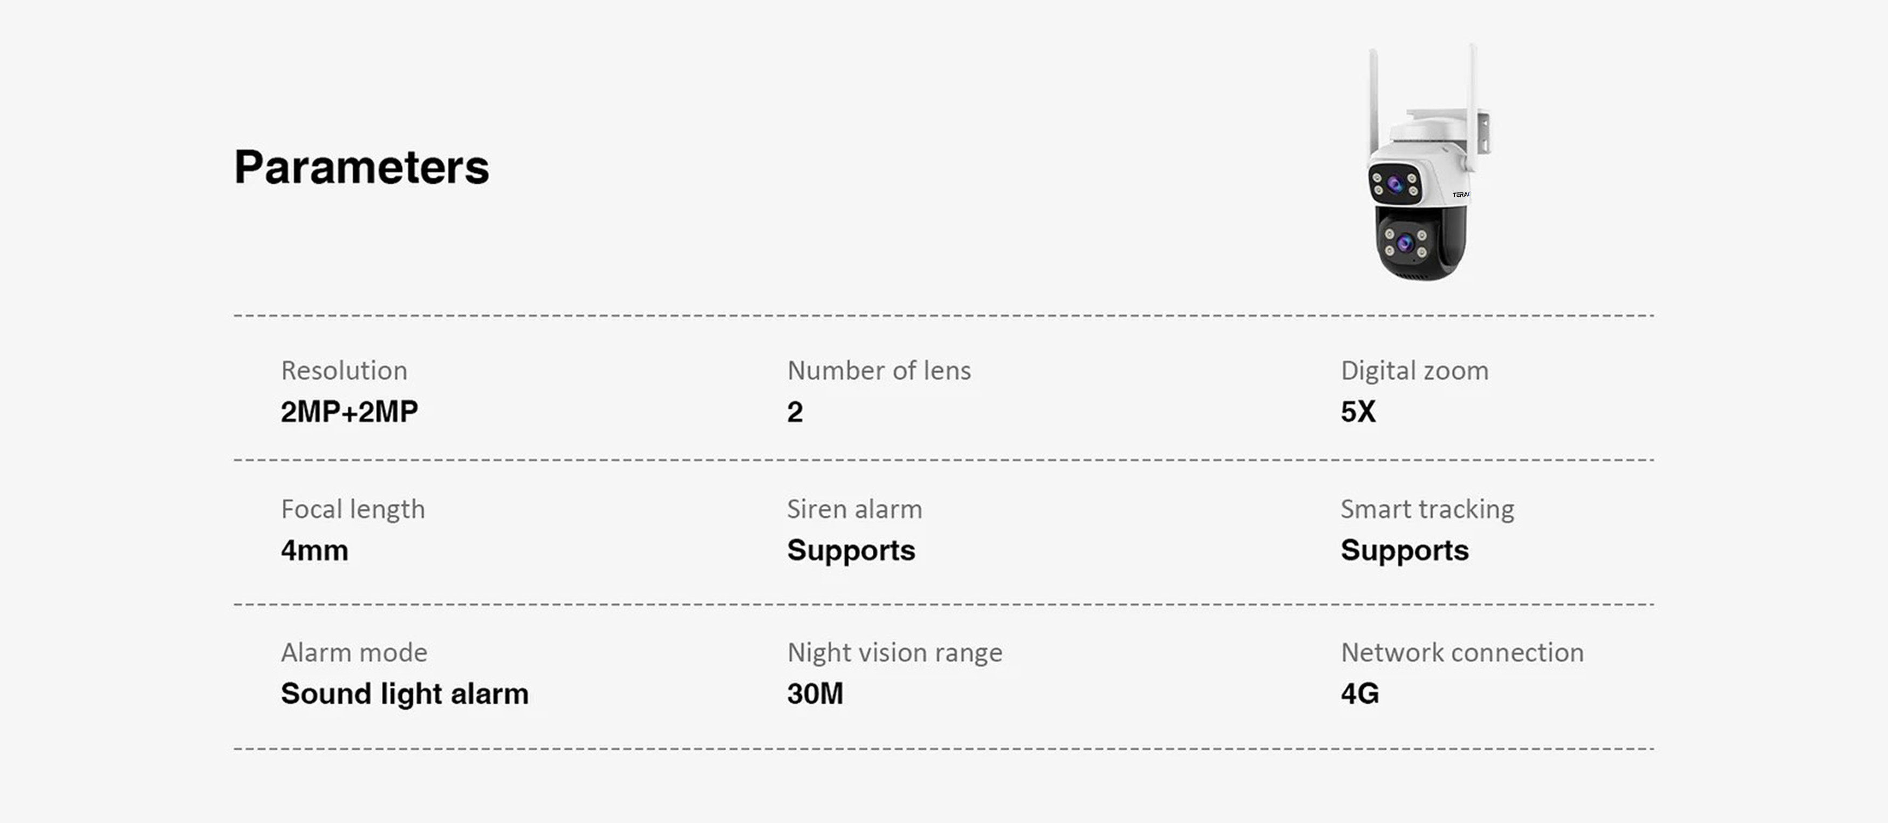Click the 4G network connection value
1888x823 pixels.
(x=1359, y=694)
